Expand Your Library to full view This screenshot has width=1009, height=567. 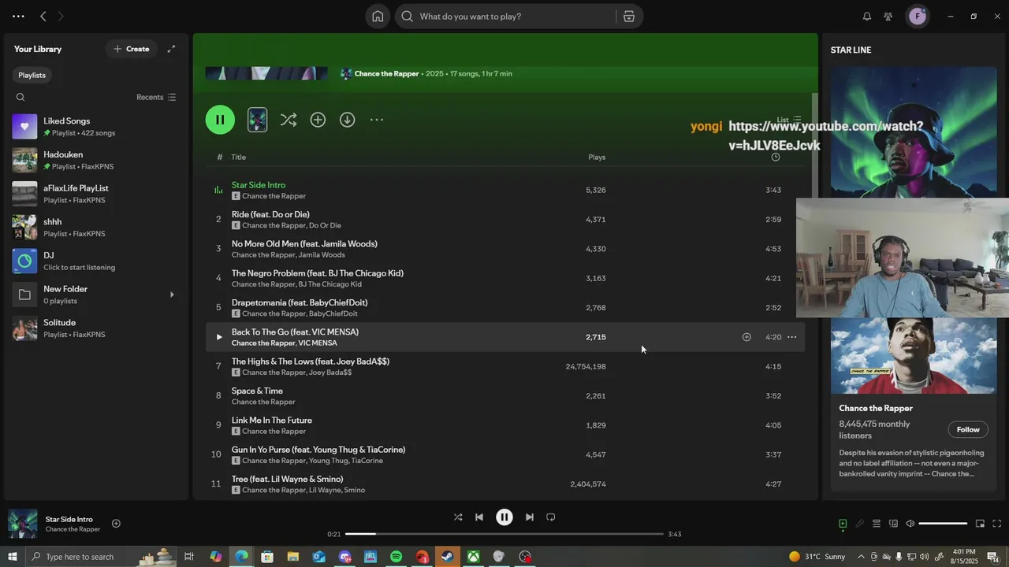point(171,49)
